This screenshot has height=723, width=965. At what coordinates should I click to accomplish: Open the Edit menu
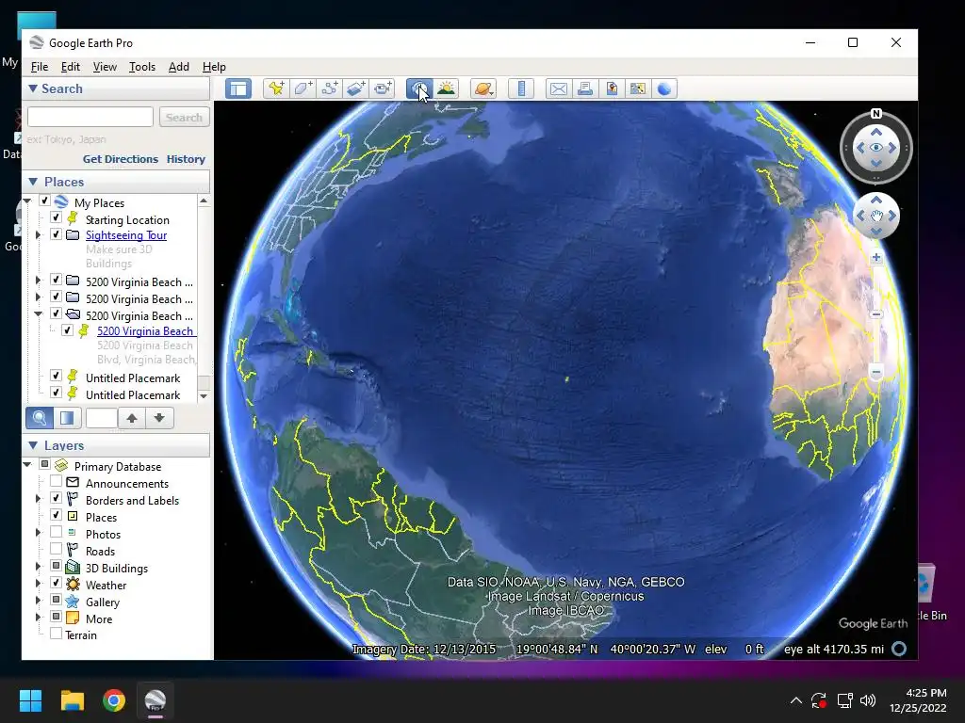click(70, 67)
